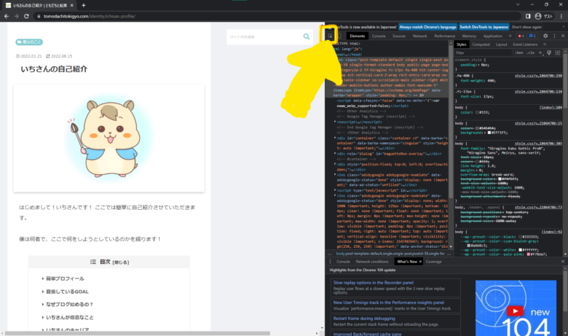Image resolution: width=568 pixels, height=336 pixels.
Task: Go back in the browser
Action: click(7, 16)
